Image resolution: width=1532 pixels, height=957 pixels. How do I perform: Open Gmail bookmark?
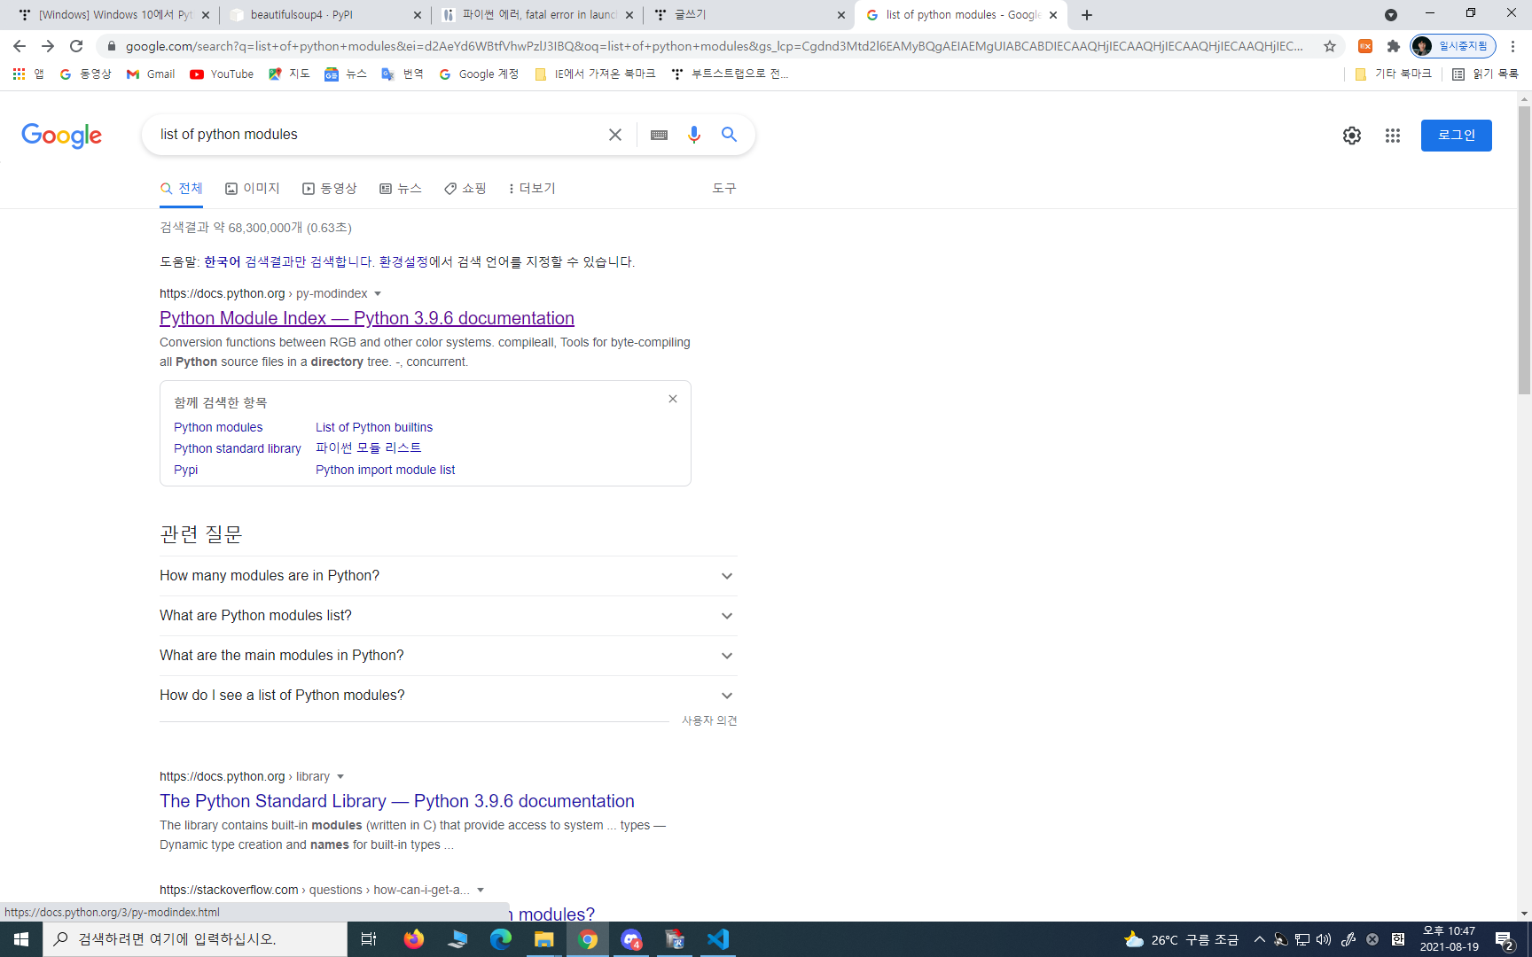click(x=151, y=74)
